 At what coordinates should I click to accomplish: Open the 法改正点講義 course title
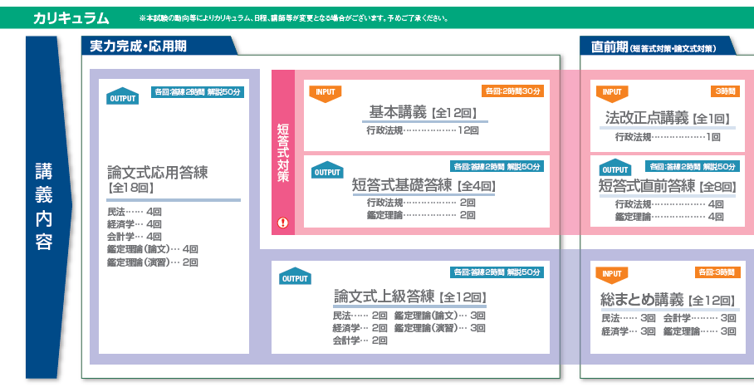pos(647,117)
